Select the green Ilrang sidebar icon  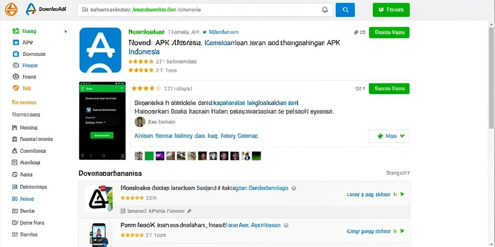point(16,31)
